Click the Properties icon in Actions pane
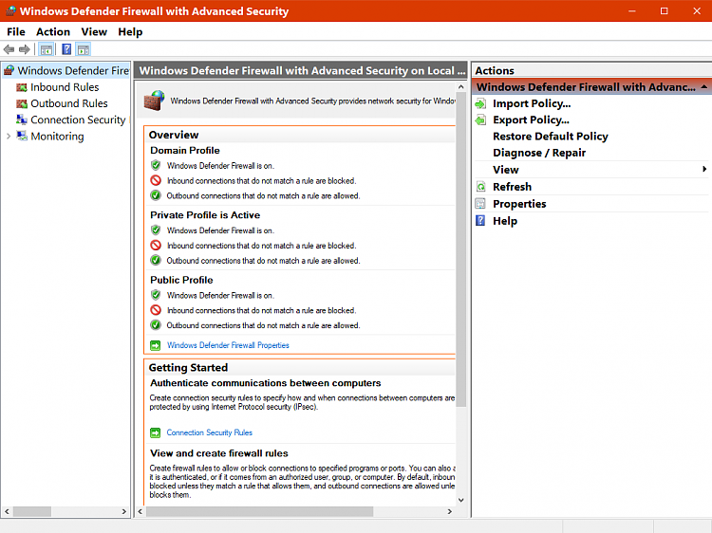The image size is (712, 533). [480, 204]
